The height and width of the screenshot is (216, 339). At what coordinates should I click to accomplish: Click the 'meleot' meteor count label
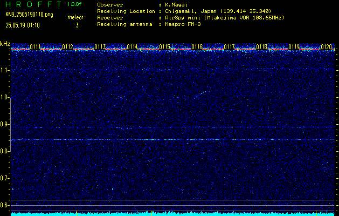[75, 17]
